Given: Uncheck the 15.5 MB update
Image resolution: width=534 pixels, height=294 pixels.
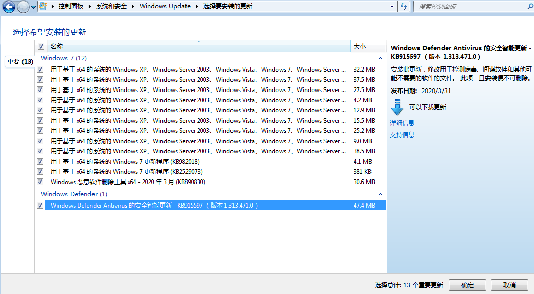Looking at the screenshot, I should (x=40, y=121).
